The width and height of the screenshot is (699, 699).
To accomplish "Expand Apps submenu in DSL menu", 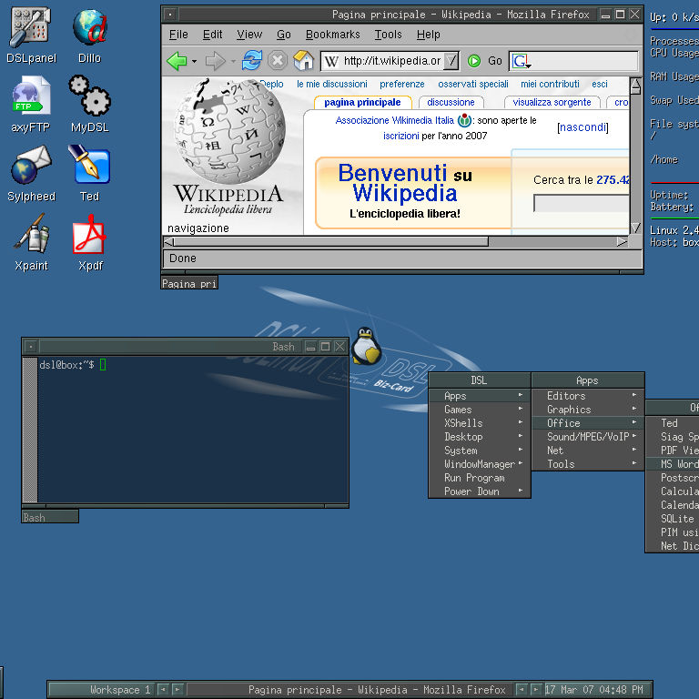I will pyautogui.click(x=480, y=396).
